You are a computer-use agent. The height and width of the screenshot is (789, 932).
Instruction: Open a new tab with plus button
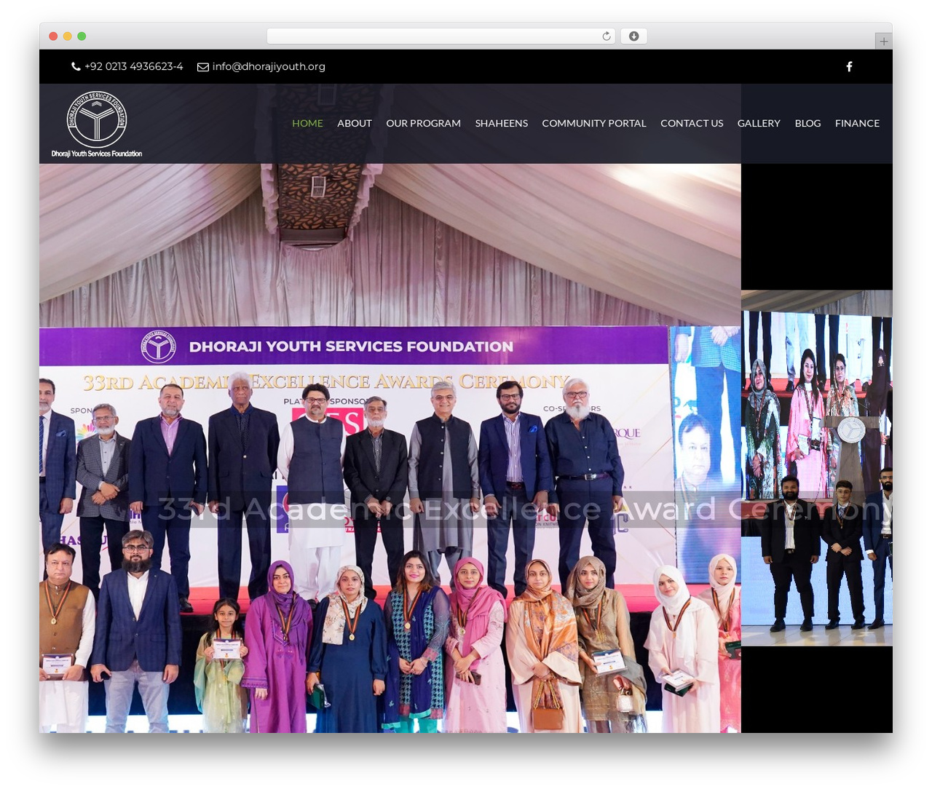(883, 41)
